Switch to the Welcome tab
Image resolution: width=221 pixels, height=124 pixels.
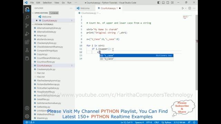coord(85,8)
